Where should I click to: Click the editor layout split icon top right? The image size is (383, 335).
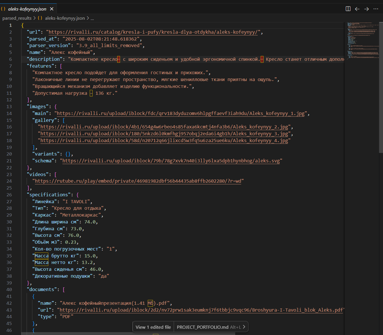(348, 9)
